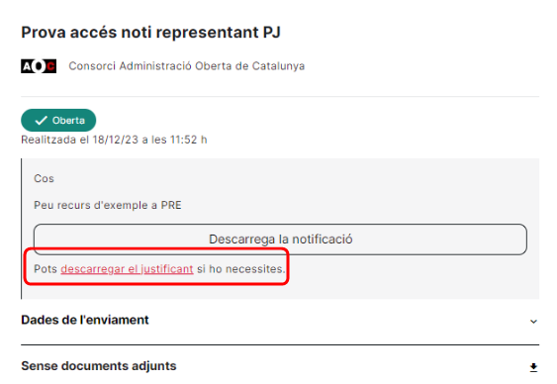This screenshot has height=384, width=557.
Task: Click the AOC logo icon
Action: tap(39, 66)
